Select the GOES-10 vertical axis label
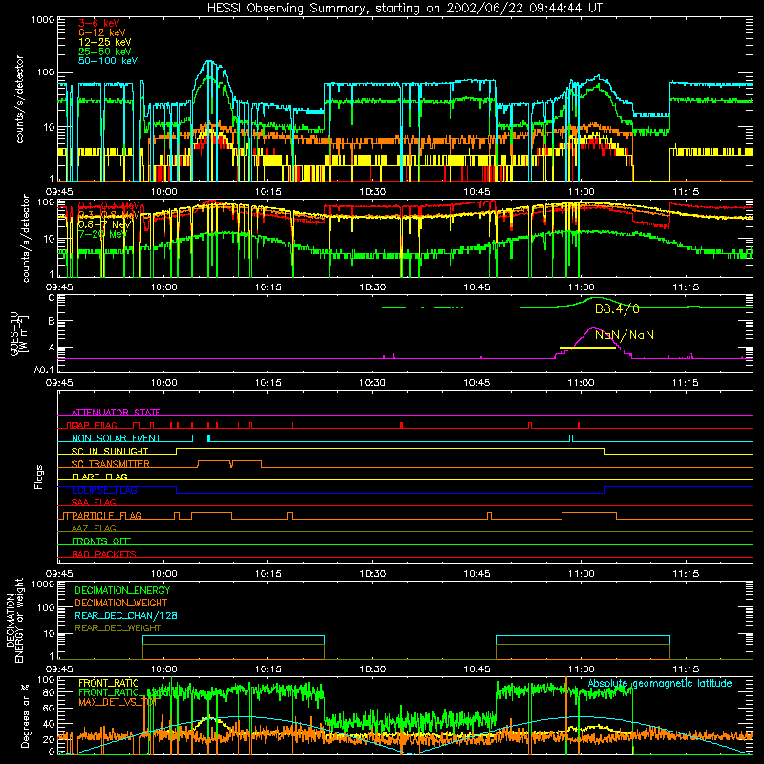764x764 pixels. coord(19,335)
